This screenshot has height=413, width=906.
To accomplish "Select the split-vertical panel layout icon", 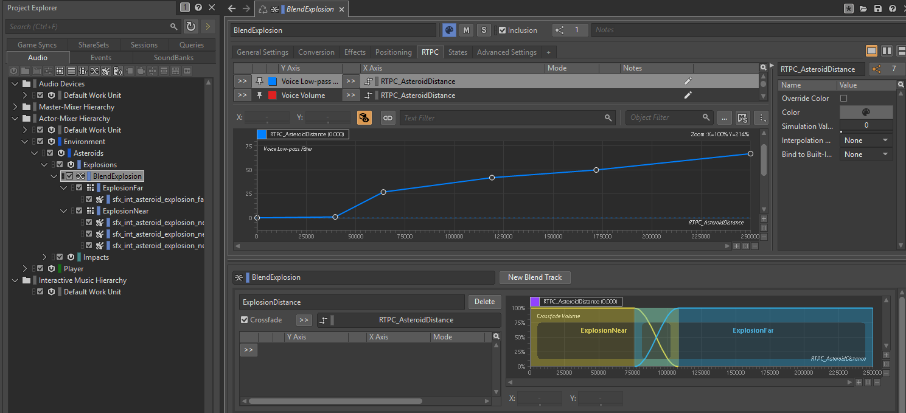I will [887, 51].
